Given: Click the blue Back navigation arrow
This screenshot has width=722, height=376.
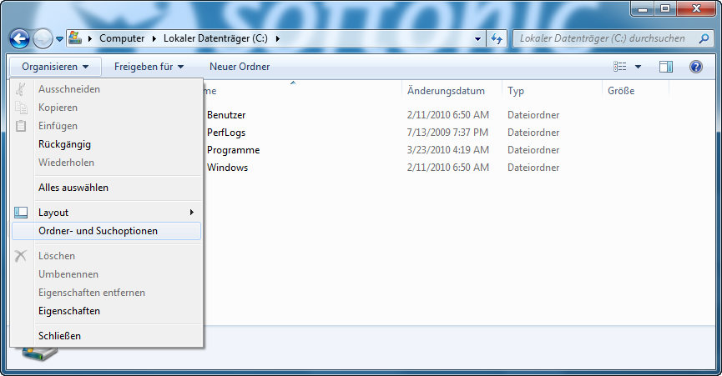Looking at the screenshot, I should [19, 39].
